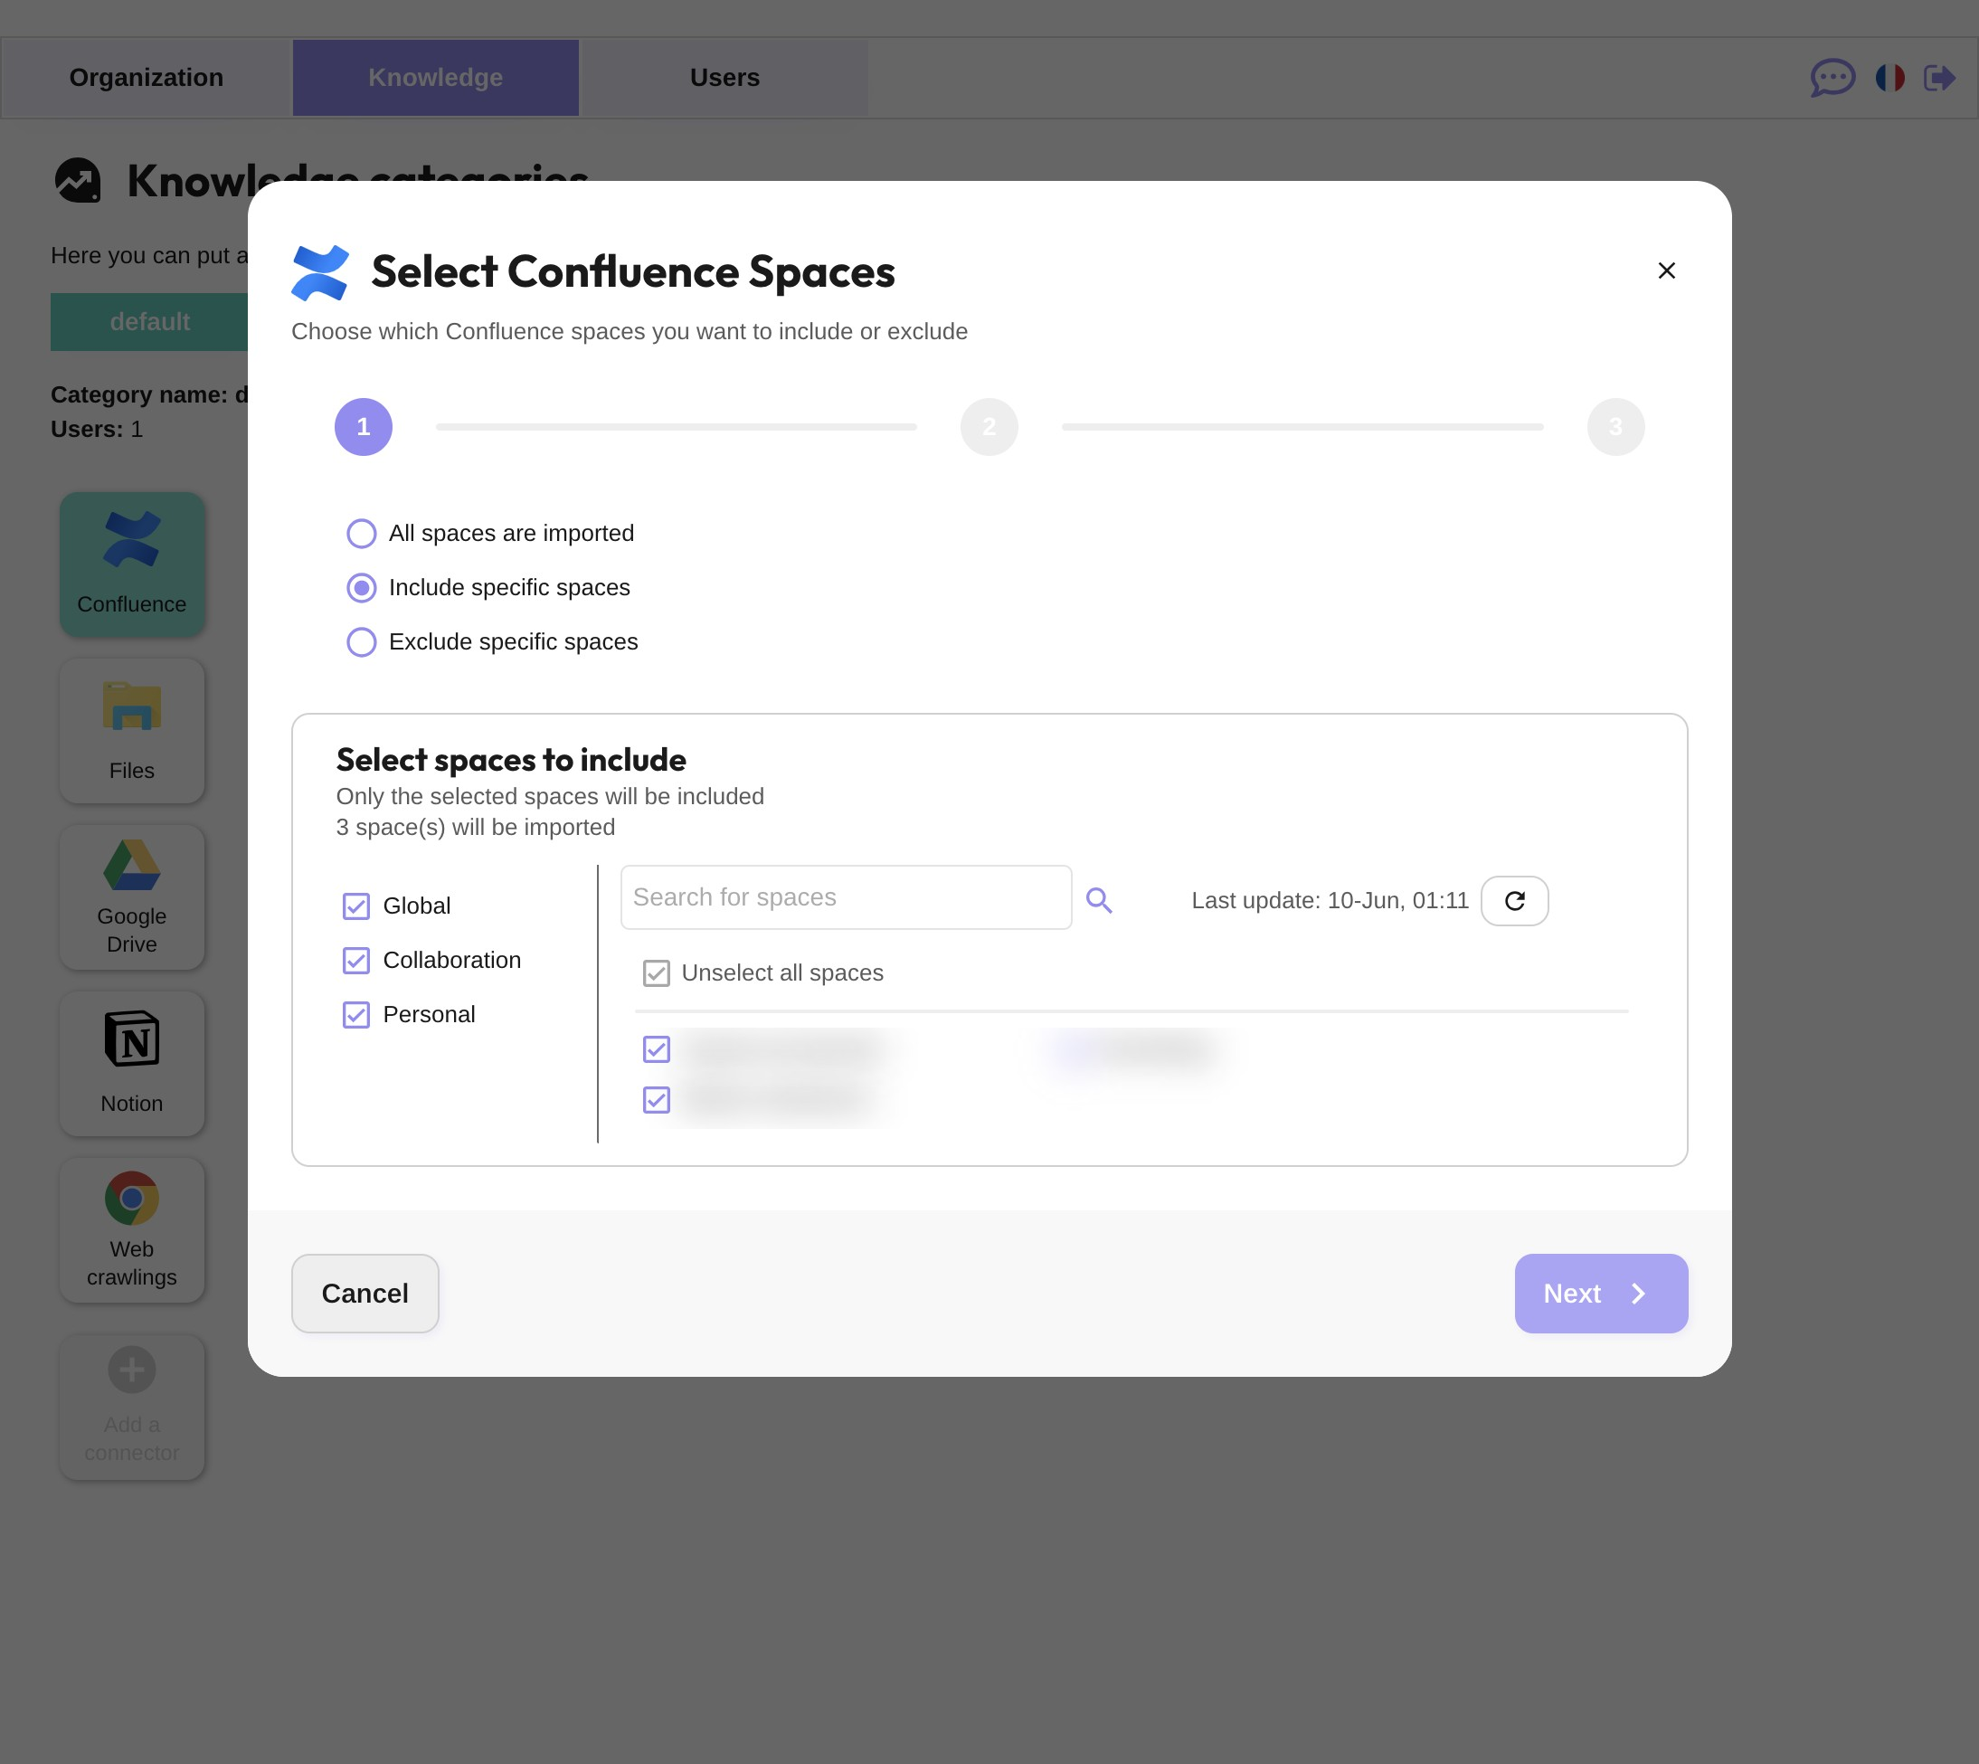Toggle the 'Unselect all spaces' checkbox
Screen dimensions: 1979x1764
[656, 973]
